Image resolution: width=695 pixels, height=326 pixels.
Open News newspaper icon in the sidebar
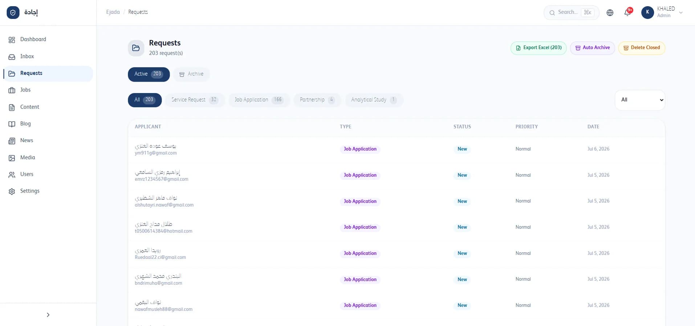tap(12, 141)
